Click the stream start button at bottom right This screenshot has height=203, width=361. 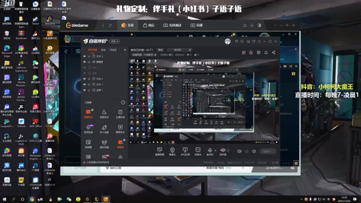pos(268,151)
